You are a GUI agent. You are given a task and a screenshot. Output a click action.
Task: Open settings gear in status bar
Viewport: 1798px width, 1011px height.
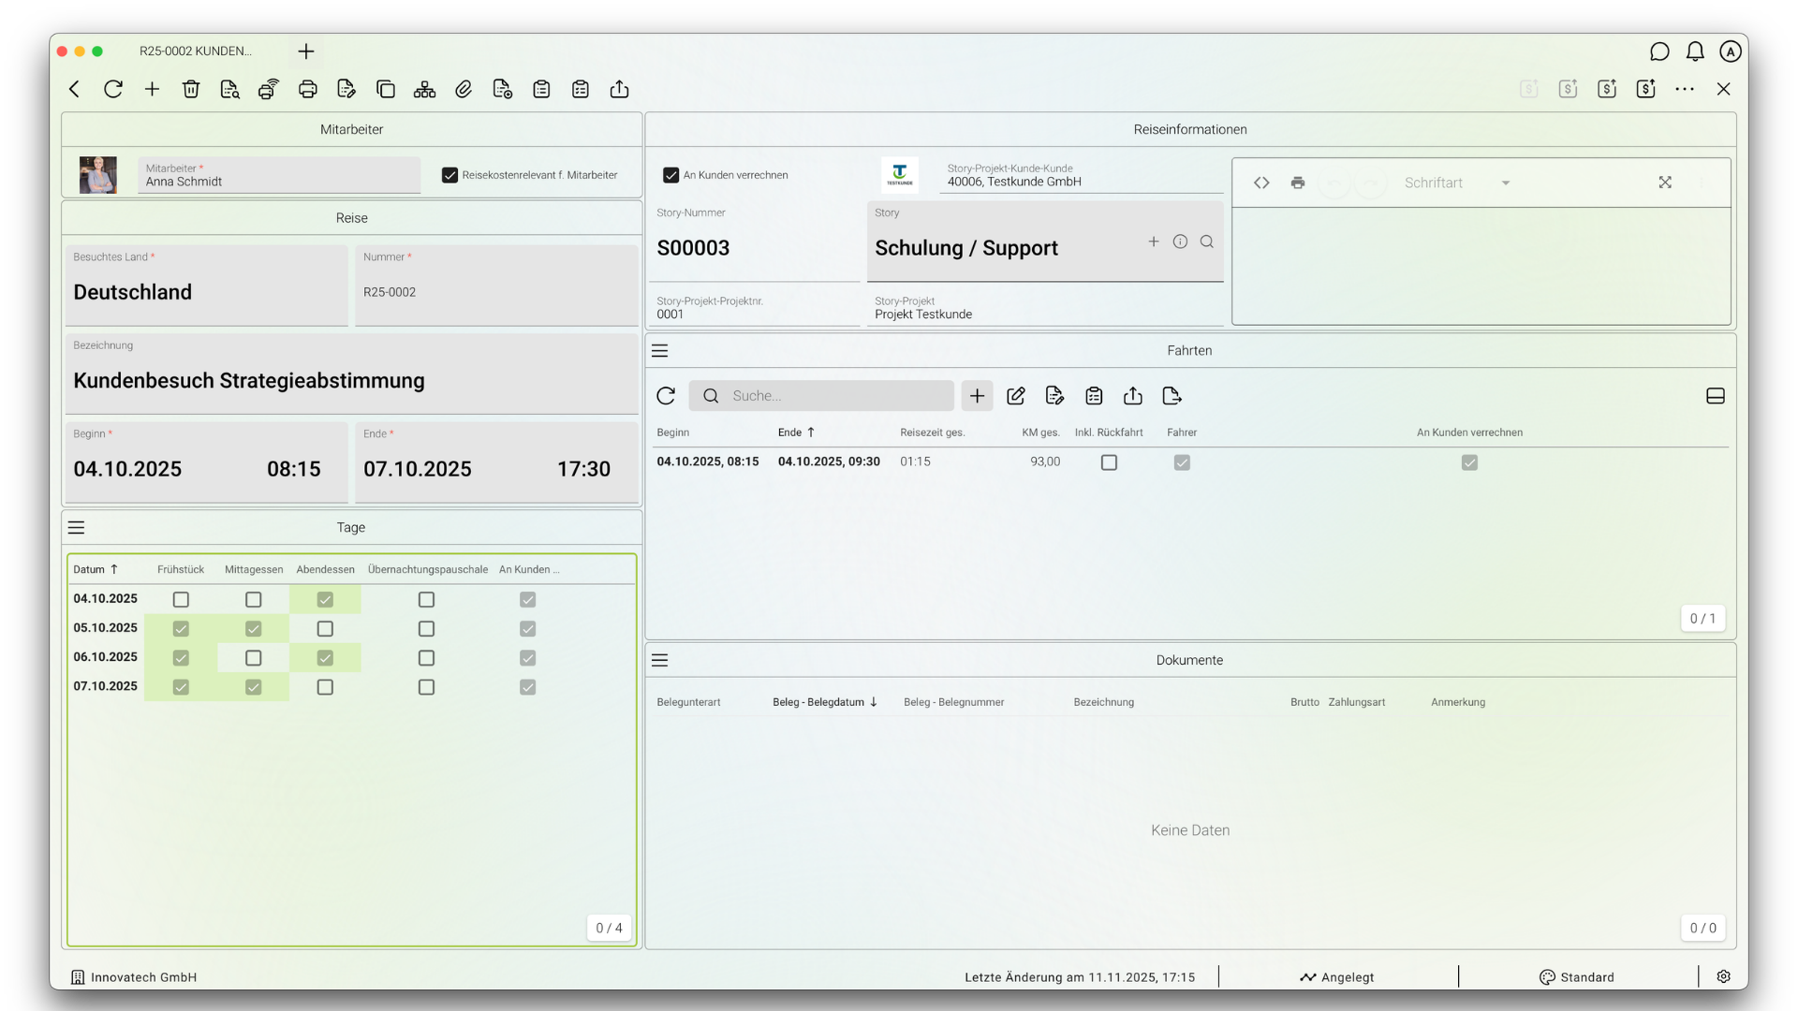[x=1724, y=976]
